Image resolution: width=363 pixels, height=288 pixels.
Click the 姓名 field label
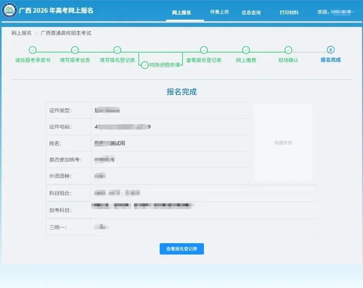coord(55,143)
